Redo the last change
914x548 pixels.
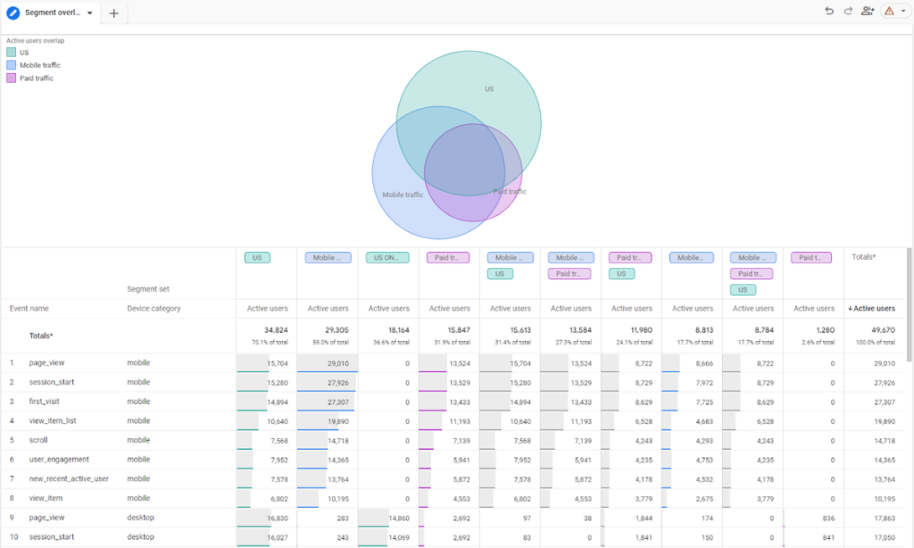(x=848, y=11)
